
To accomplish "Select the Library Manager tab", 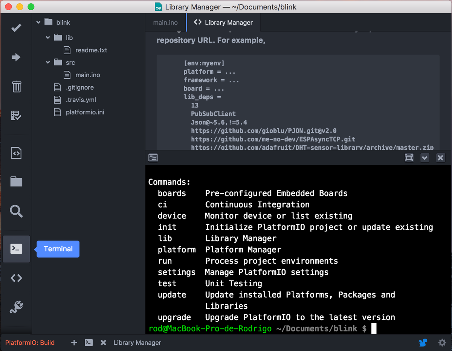I will pyautogui.click(x=223, y=23).
